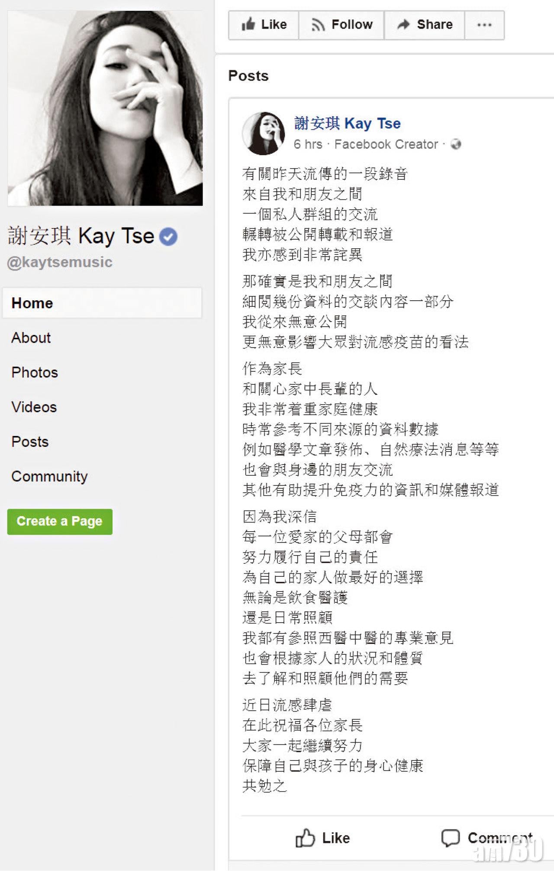
Task: Click the small post author avatar
Action: (x=264, y=133)
